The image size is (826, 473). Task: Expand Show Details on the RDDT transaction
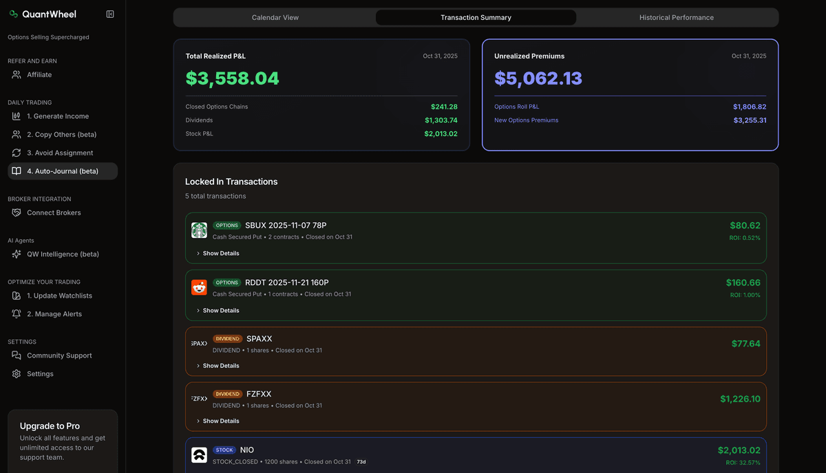coord(218,310)
